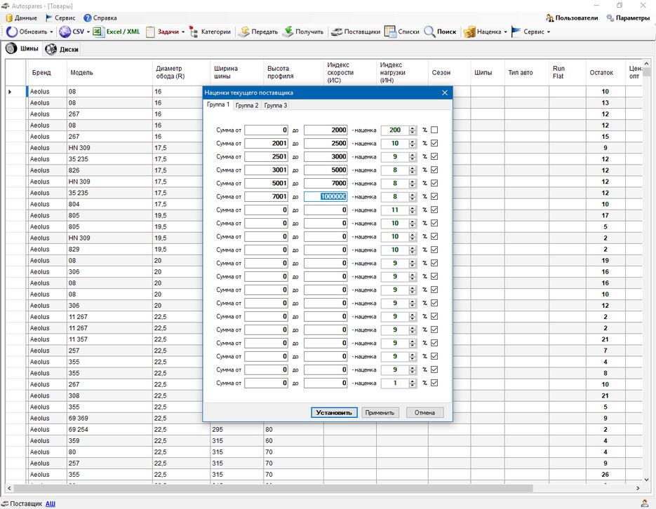The image size is (656, 509).
Task: Select the Группа 2 tab
Action: 247,105
